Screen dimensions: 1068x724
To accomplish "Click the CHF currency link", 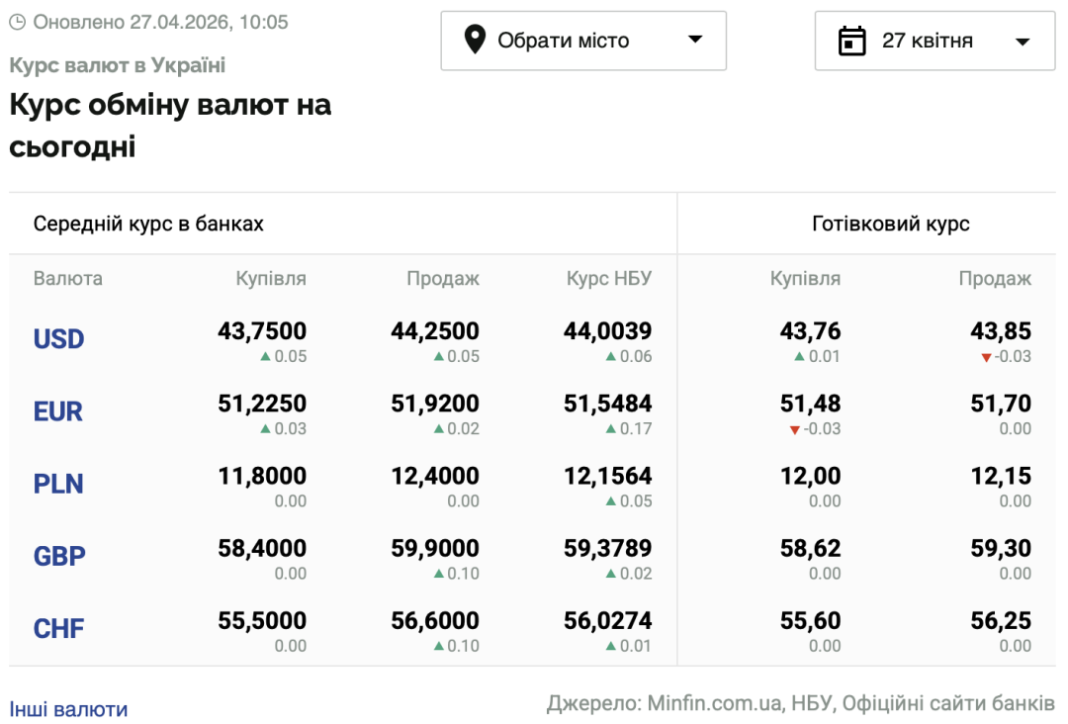I will [58, 628].
